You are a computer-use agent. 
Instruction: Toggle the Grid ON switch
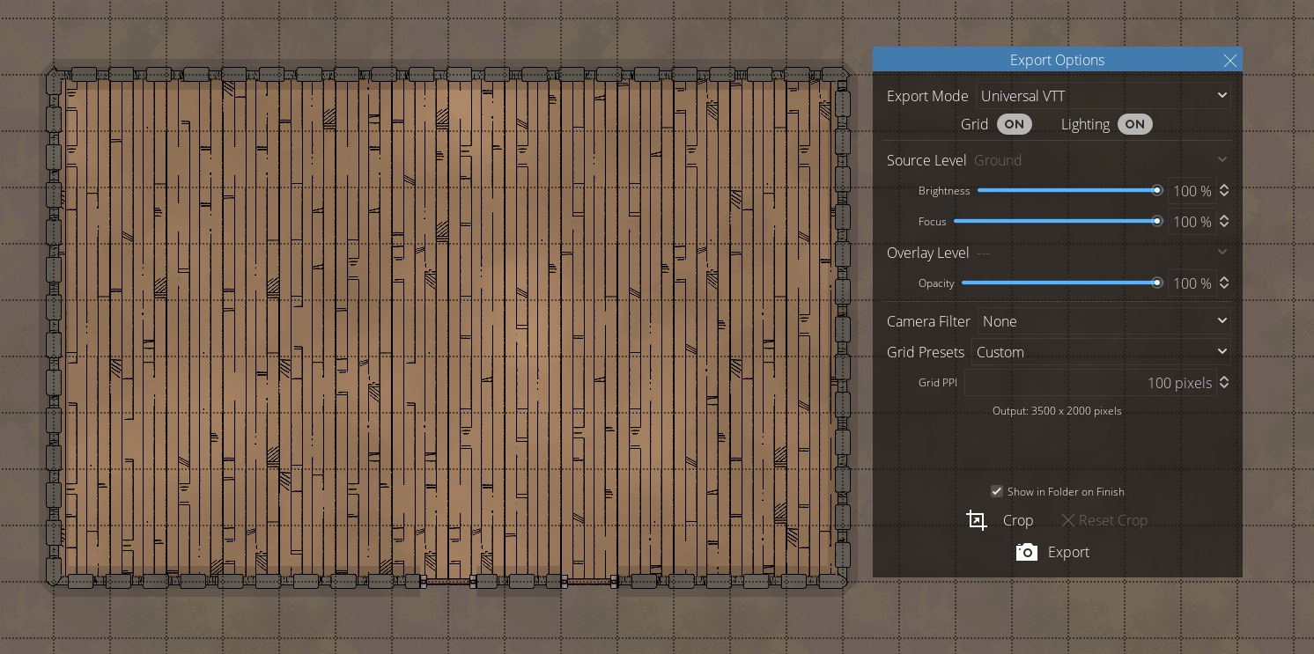(x=1014, y=124)
